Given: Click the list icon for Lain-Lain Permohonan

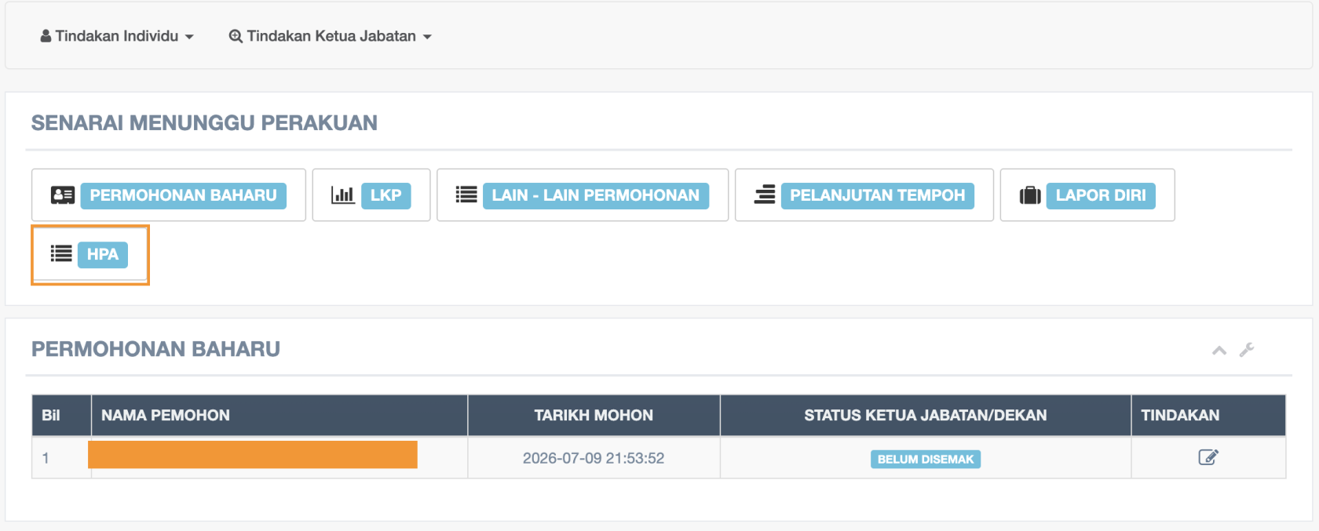Looking at the screenshot, I should coord(466,195).
